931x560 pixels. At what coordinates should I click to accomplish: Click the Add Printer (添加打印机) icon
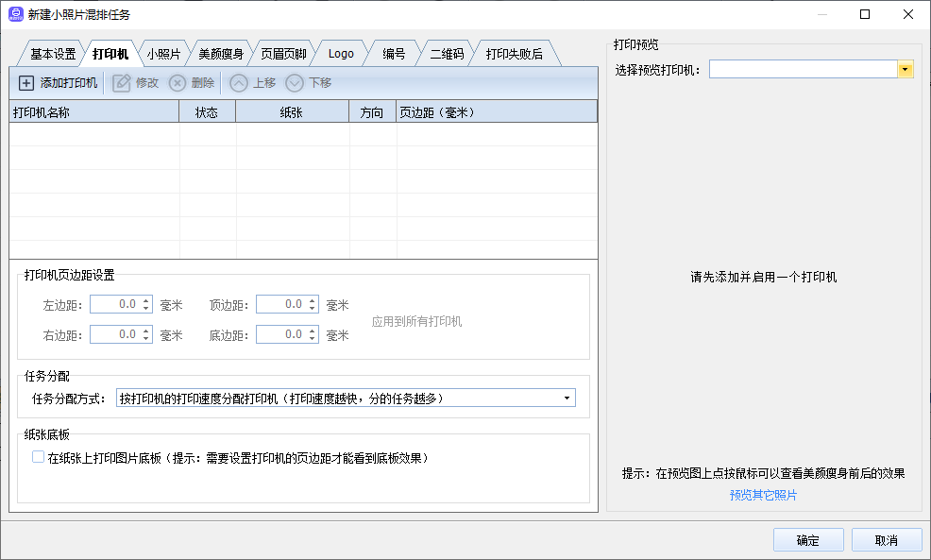point(26,83)
